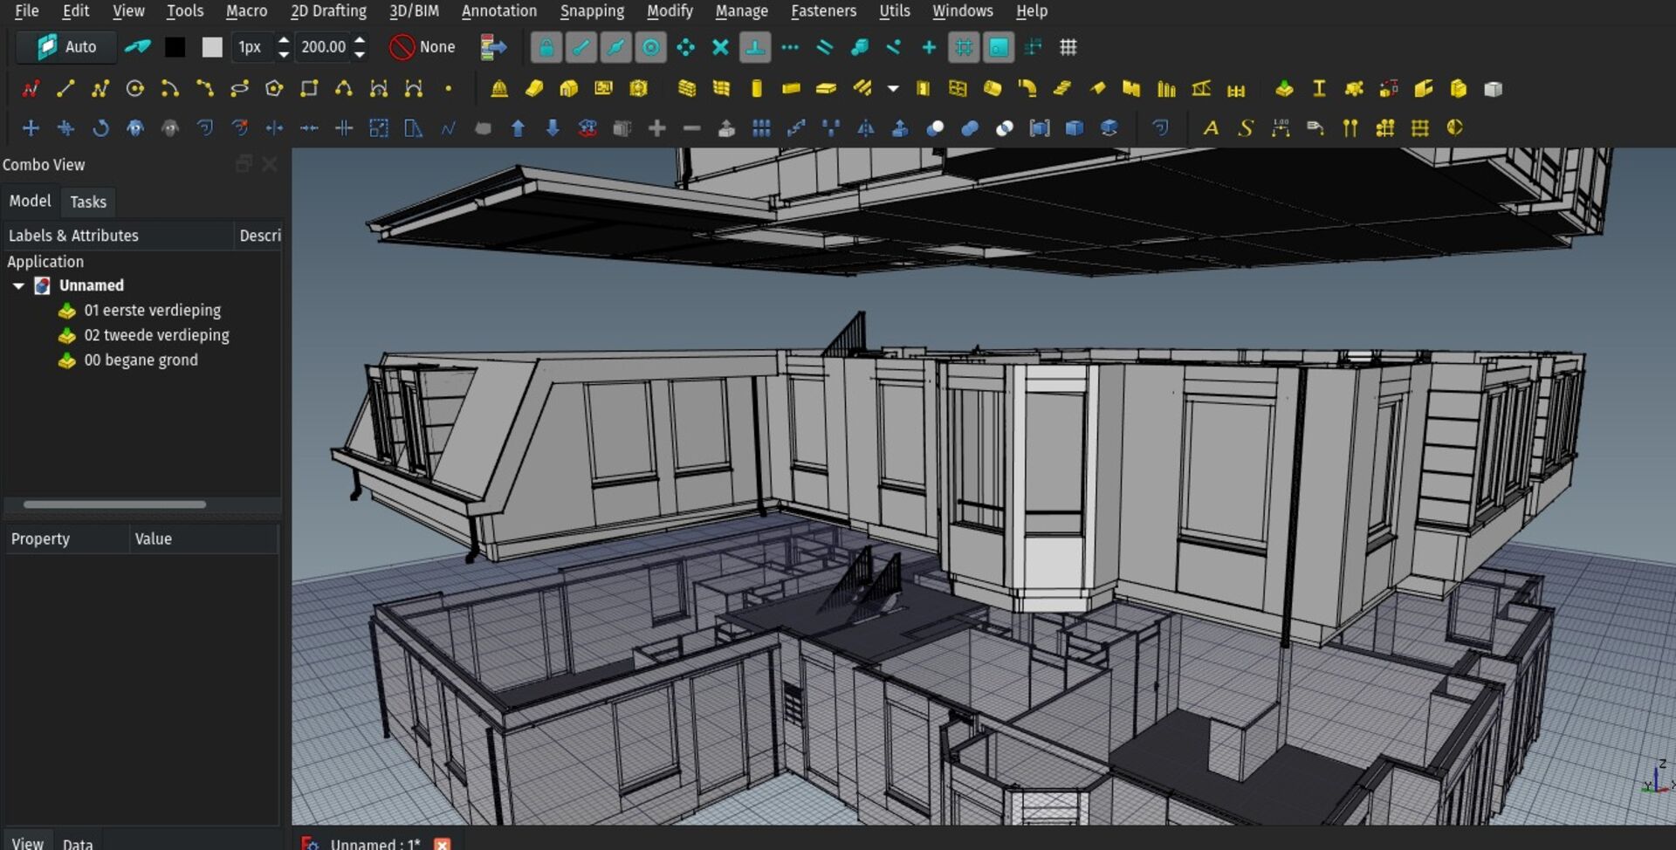Screen dimensions: 1676x850
Task: Select the Rectangle drawing tool
Action: [x=309, y=88]
